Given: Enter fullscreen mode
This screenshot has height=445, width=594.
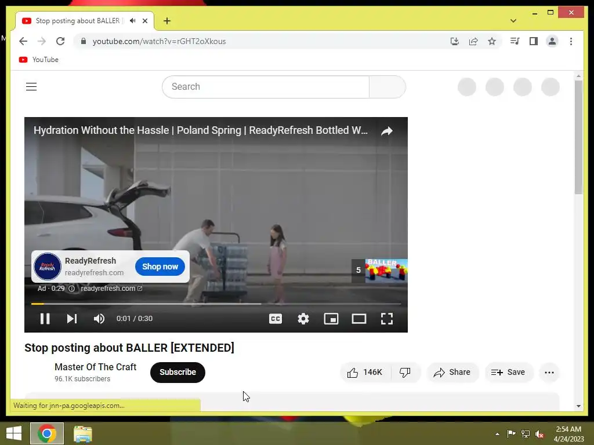Looking at the screenshot, I should 386,319.
